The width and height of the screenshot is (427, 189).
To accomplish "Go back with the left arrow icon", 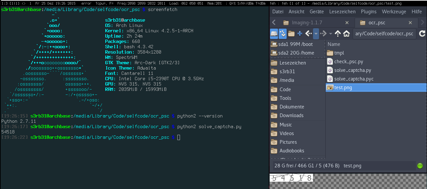I will [309, 34].
